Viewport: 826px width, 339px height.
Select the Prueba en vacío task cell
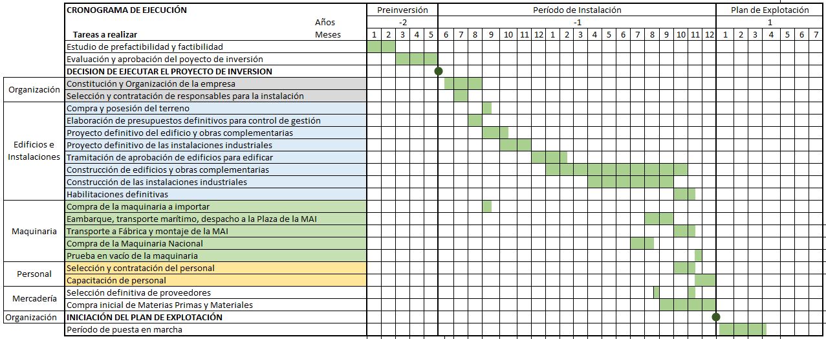click(216, 256)
